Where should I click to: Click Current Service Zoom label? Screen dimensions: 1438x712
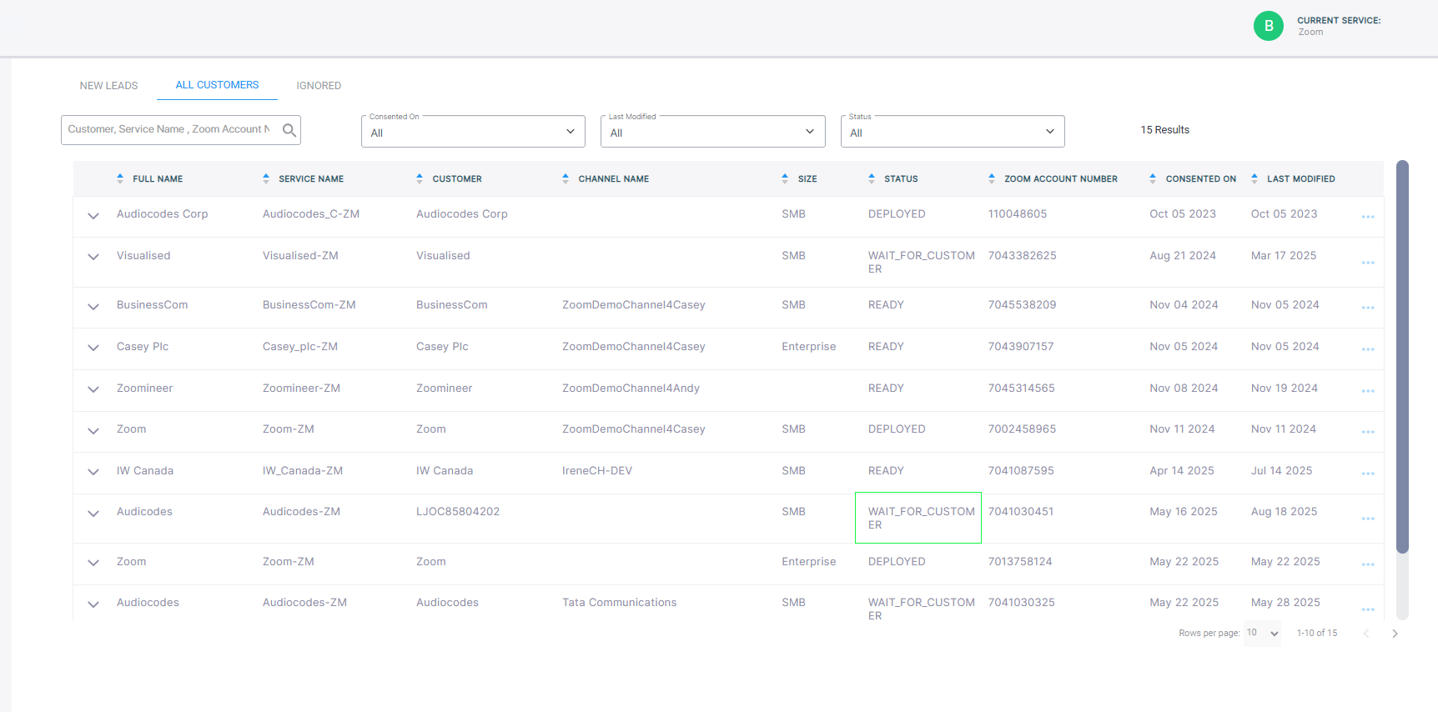coord(1339,26)
